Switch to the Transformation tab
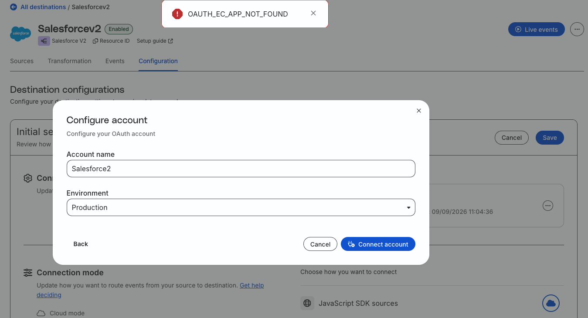This screenshot has width=588, height=318. click(x=70, y=61)
